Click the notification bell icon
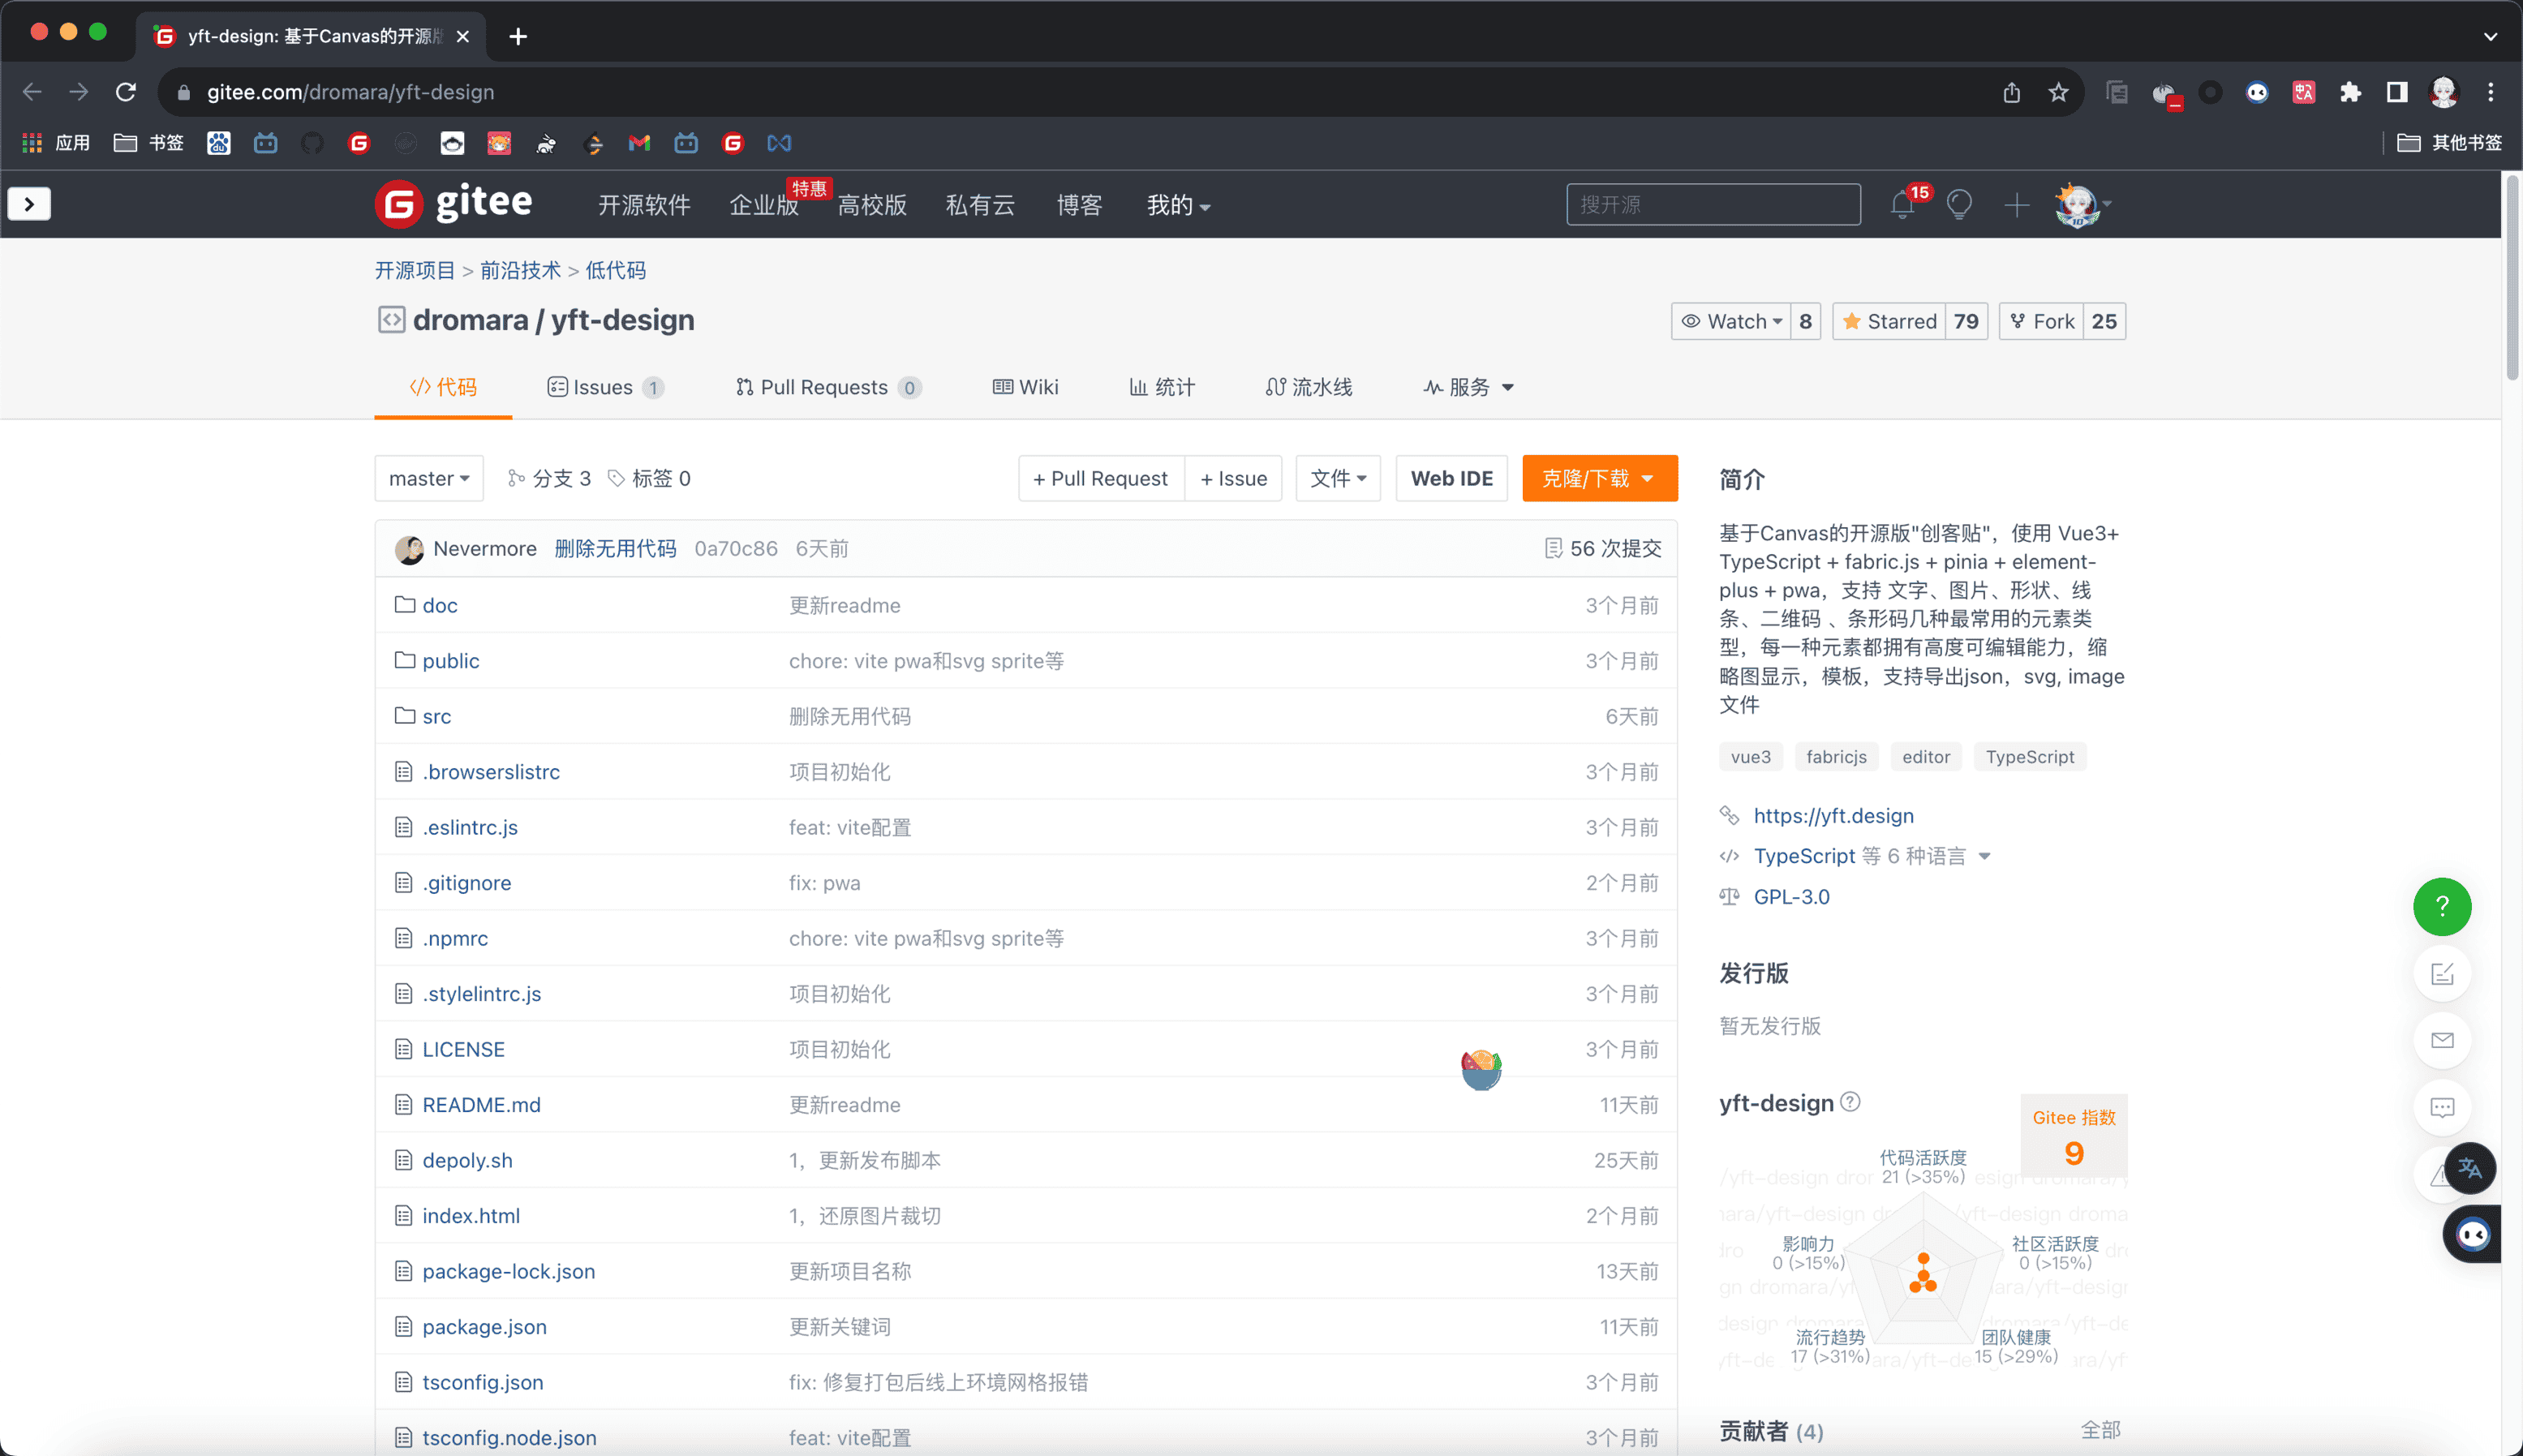The image size is (2523, 1456). pyautogui.click(x=1901, y=205)
